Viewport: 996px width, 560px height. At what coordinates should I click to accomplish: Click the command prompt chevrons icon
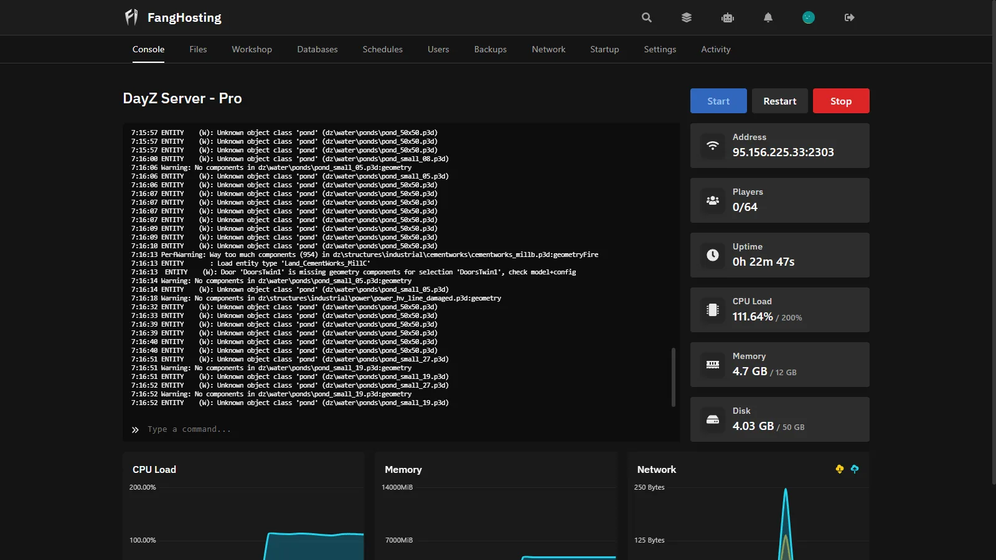pos(135,430)
